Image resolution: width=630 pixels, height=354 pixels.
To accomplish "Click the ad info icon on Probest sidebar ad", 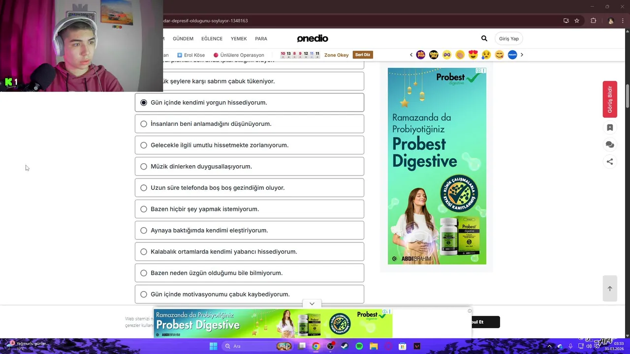I will (478, 71).
